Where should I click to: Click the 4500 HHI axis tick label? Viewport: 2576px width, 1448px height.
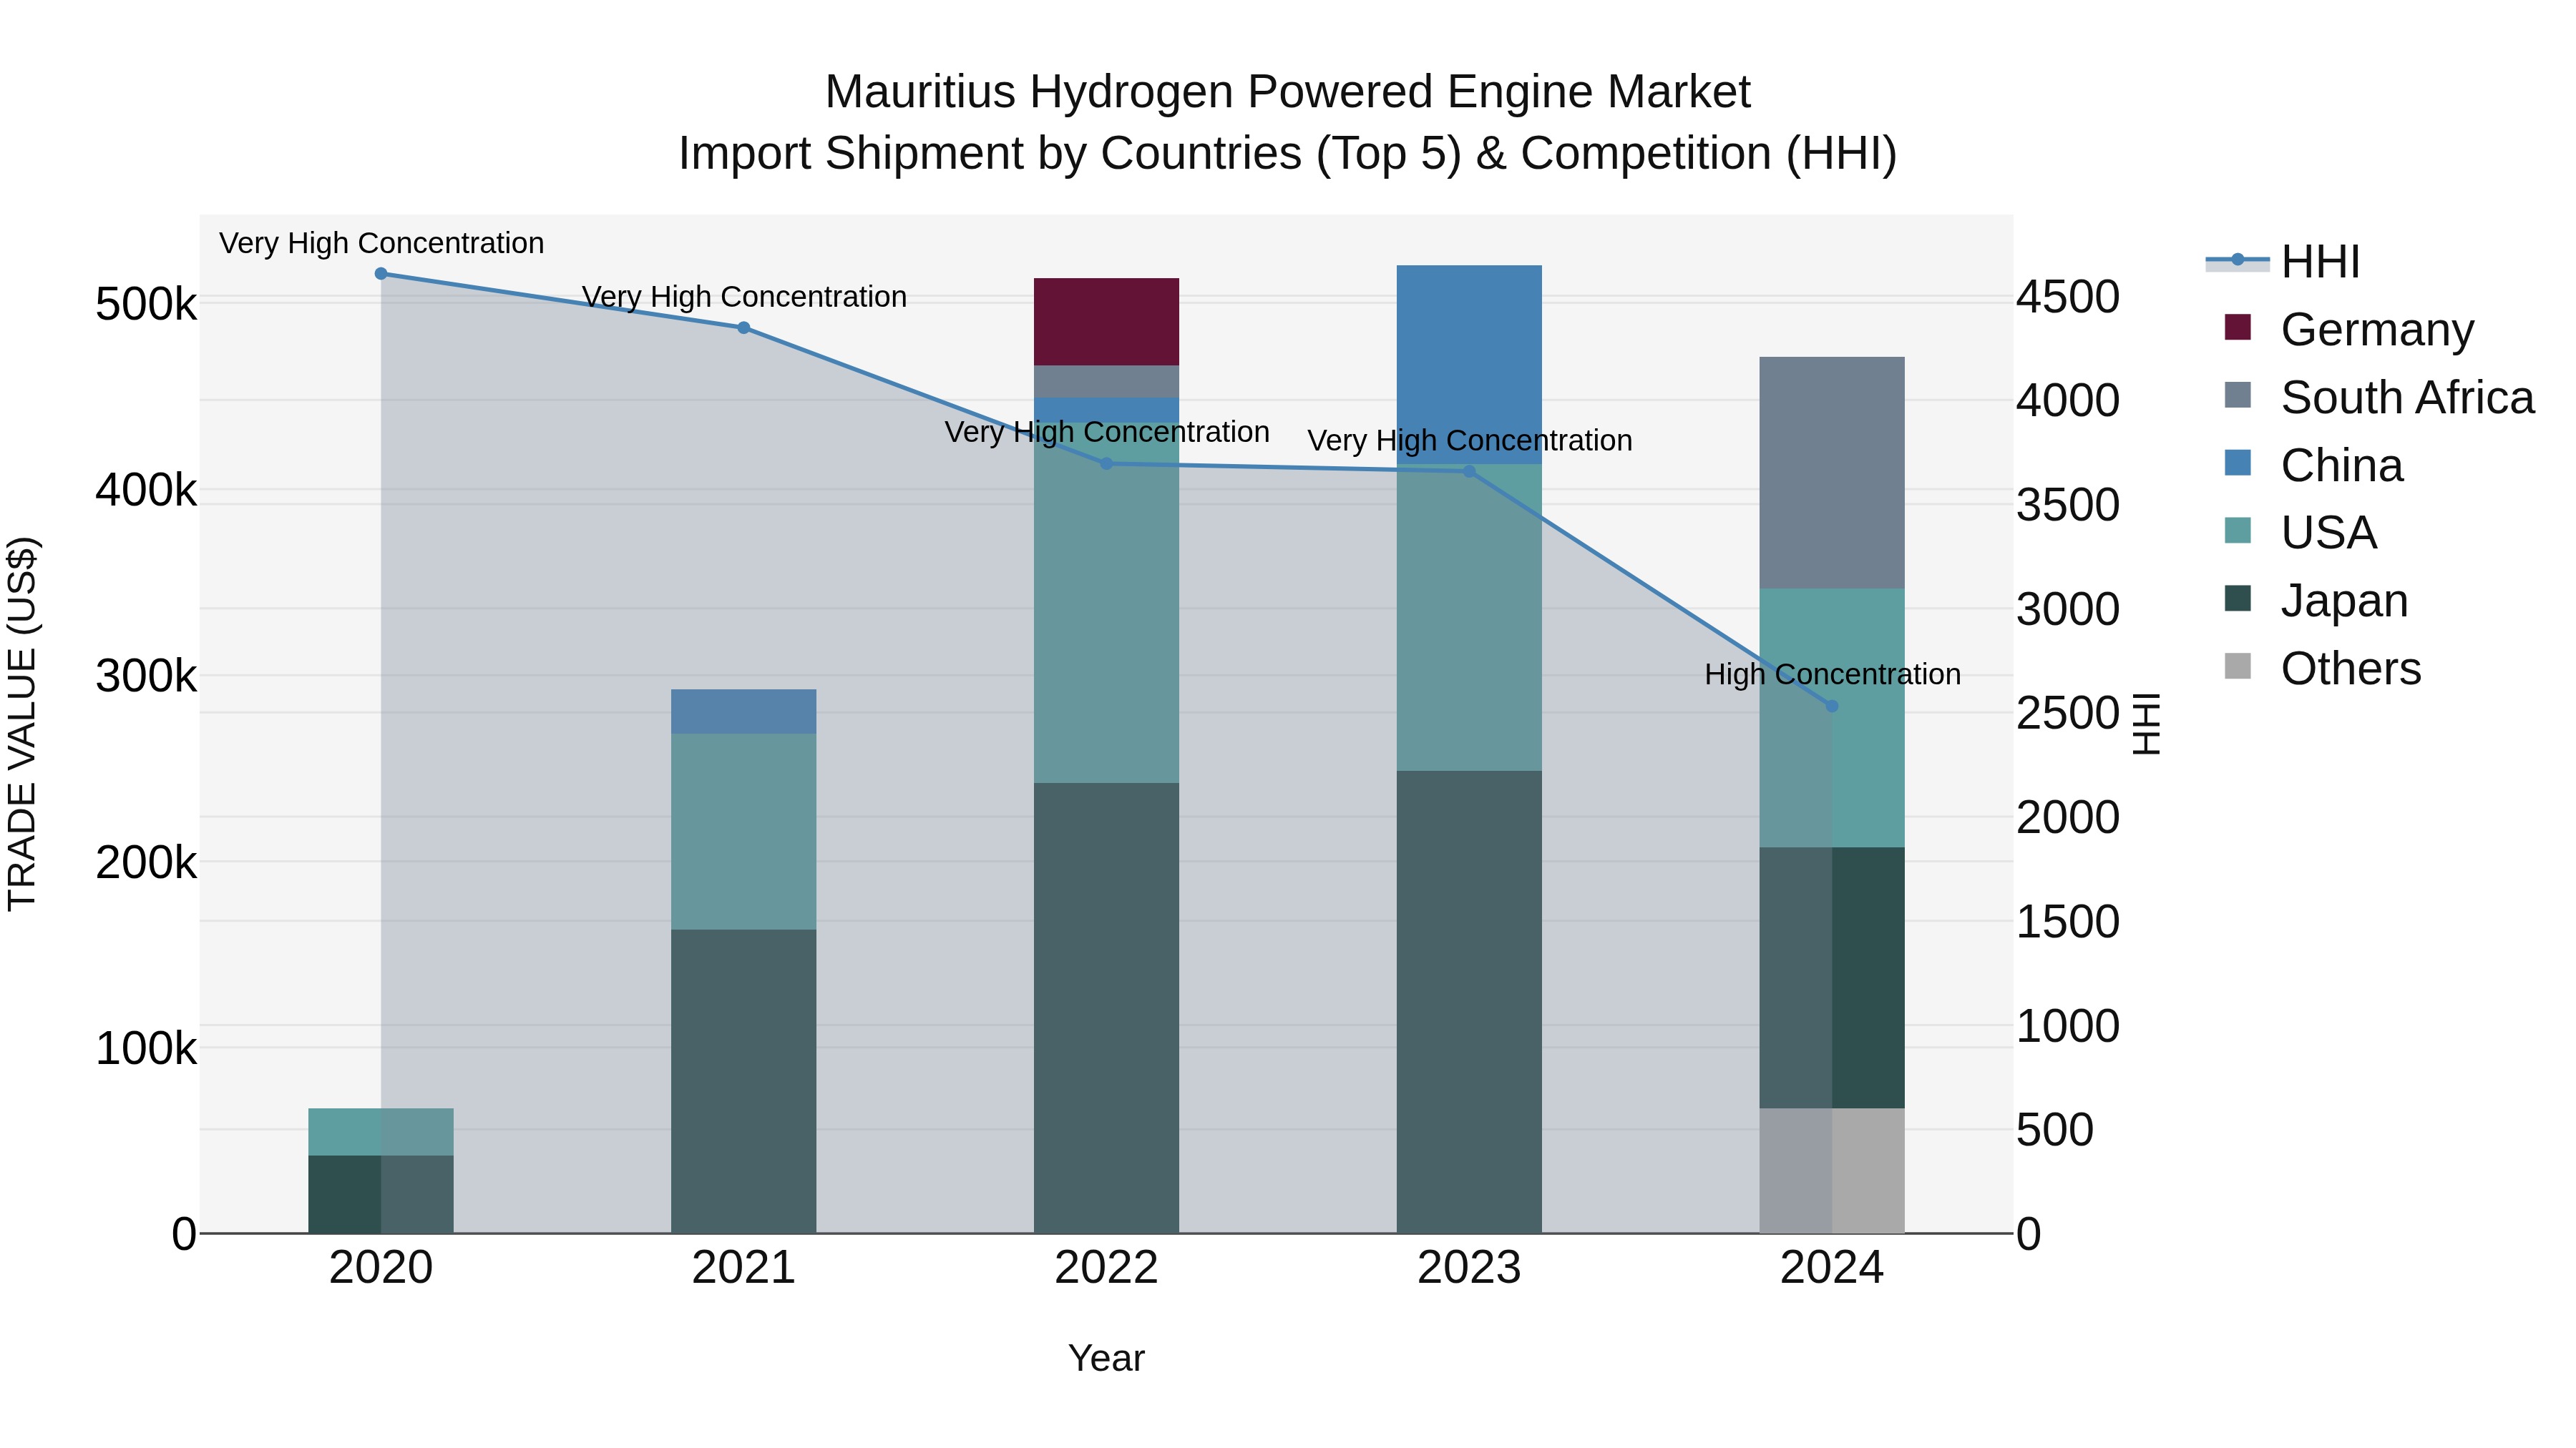pos(2067,297)
